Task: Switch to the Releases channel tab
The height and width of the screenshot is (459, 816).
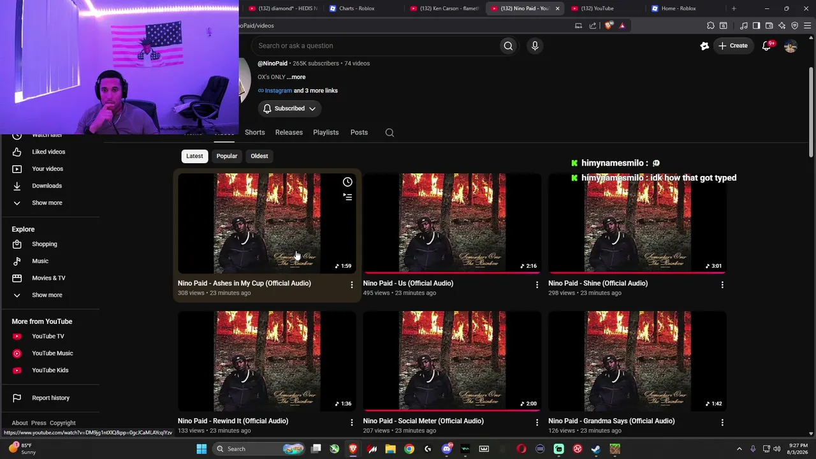Action: [289, 133]
